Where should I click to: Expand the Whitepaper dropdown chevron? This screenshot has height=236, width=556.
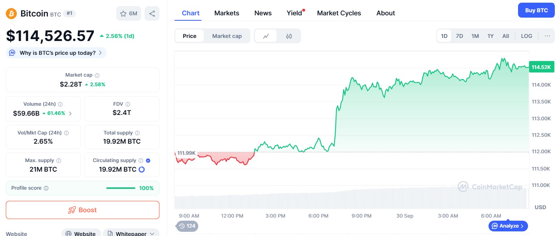pyautogui.click(x=152, y=234)
